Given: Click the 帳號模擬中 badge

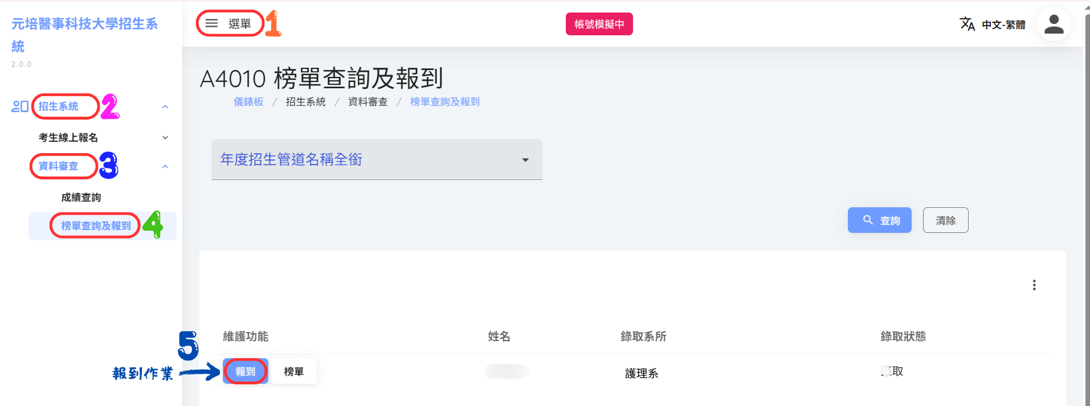Looking at the screenshot, I should pyautogui.click(x=599, y=24).
